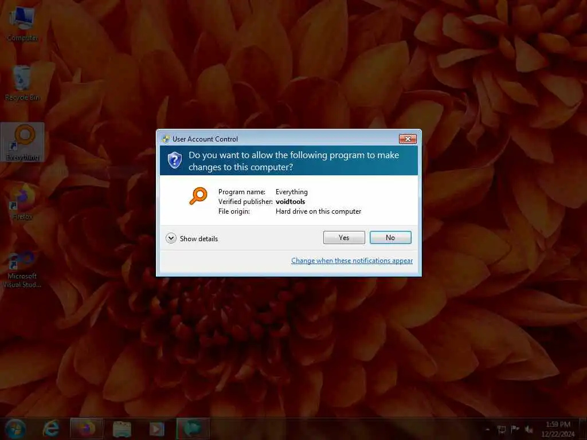The image size is (587, 440).
Task: Click the 'Everything' program name value
Action: pos(292,192)
